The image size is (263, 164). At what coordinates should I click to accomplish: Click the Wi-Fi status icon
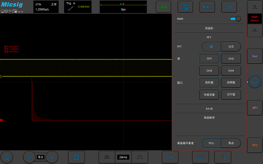(10, 11)
